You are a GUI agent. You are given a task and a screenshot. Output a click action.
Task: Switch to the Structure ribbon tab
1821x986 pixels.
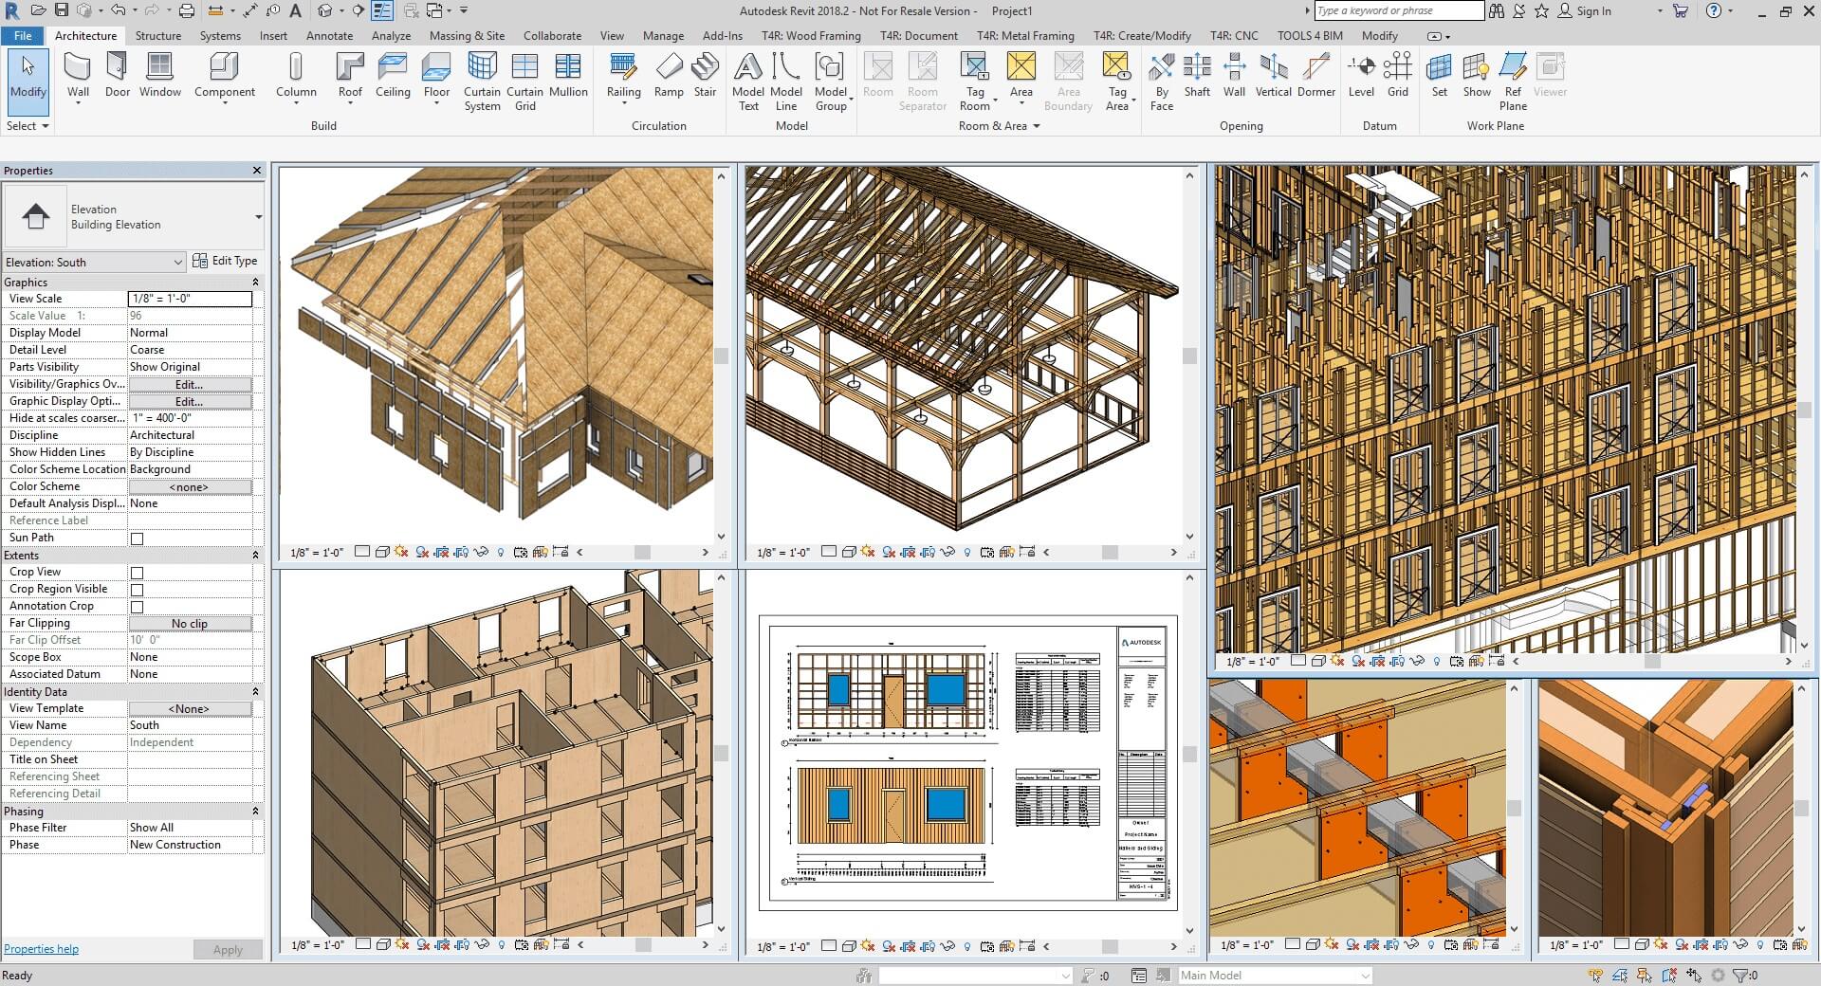tap(157, 36)
